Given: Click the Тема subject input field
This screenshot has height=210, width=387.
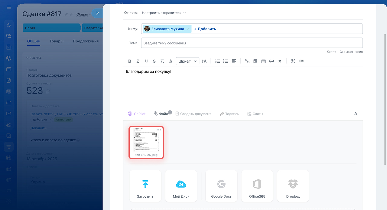Looking at the screenshot, I should click(252, 43).
